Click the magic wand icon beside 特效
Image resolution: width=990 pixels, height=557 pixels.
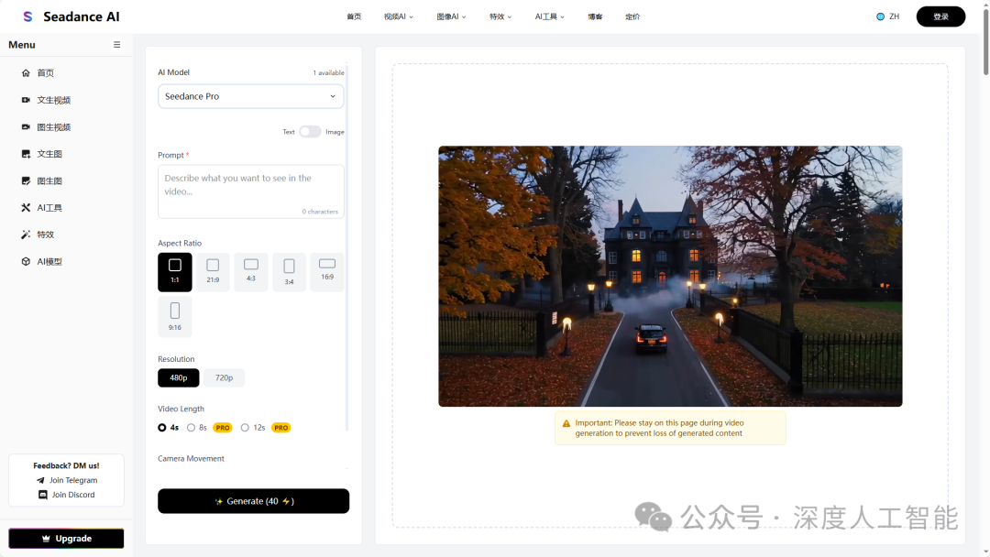(26, 235)
